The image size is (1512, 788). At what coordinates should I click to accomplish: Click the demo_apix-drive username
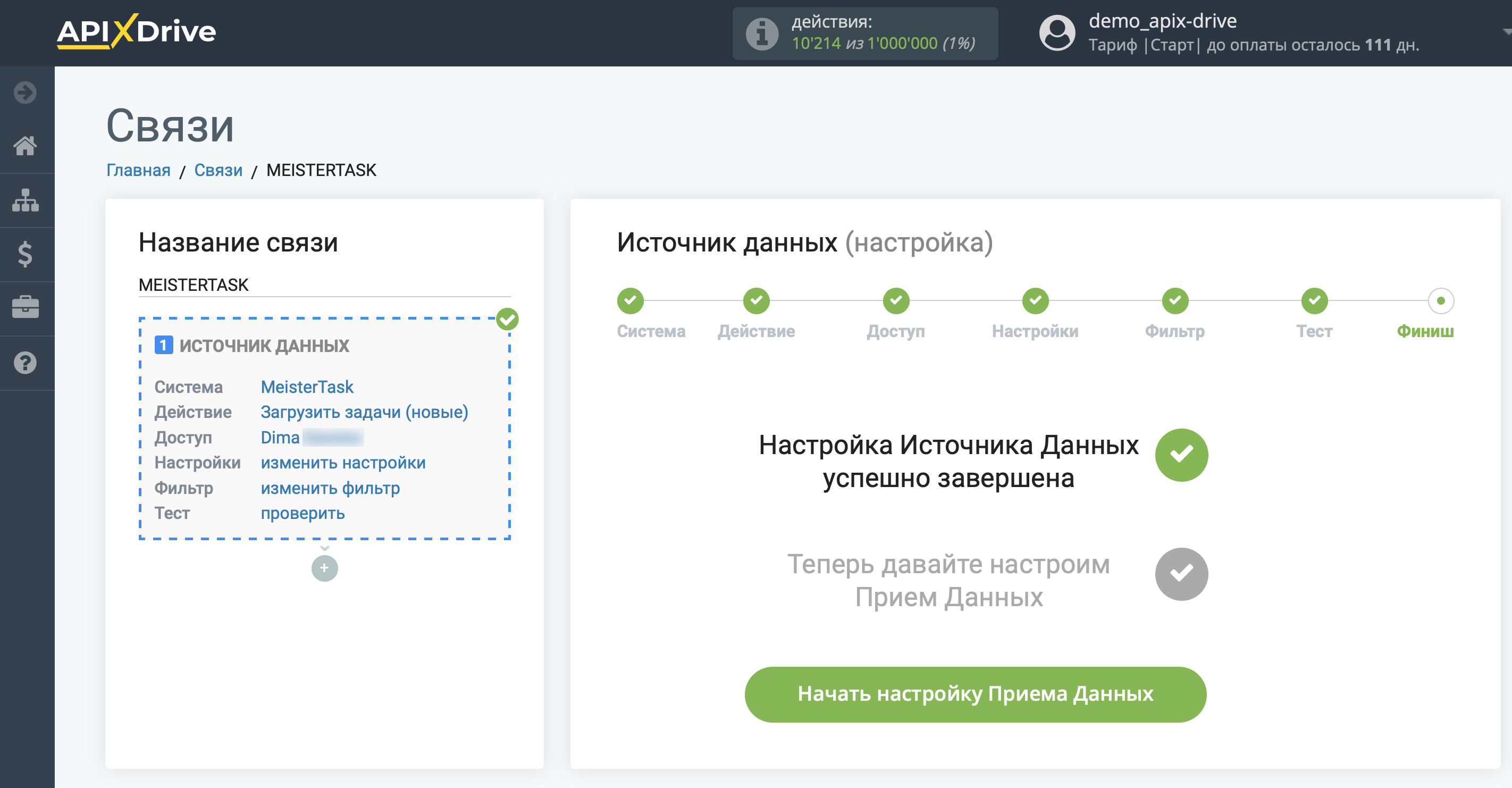tap(1162, 21)
